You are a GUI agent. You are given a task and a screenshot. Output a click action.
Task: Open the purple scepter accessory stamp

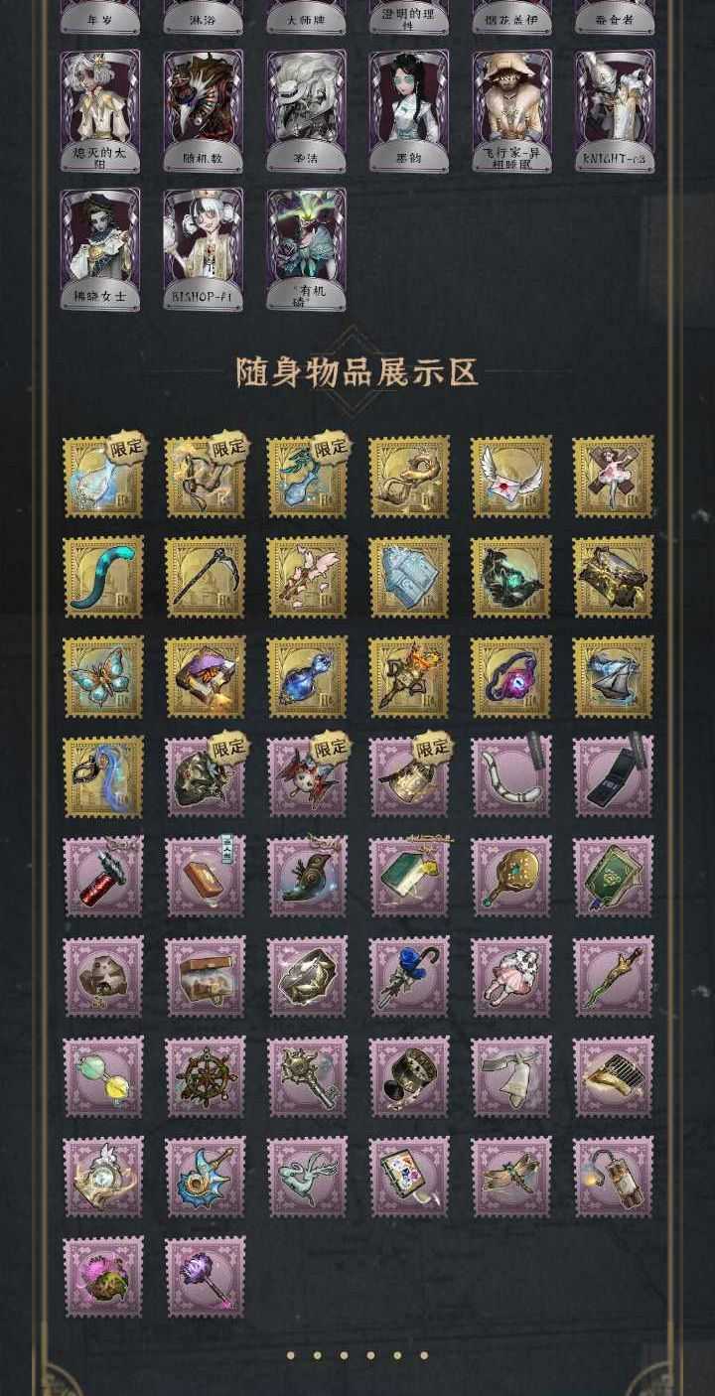coord(206,1277)
